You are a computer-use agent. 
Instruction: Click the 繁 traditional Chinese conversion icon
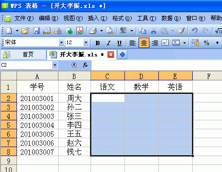[x=123, y=31]
